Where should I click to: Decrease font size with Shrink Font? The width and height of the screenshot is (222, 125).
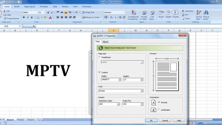tap(52, 12)
